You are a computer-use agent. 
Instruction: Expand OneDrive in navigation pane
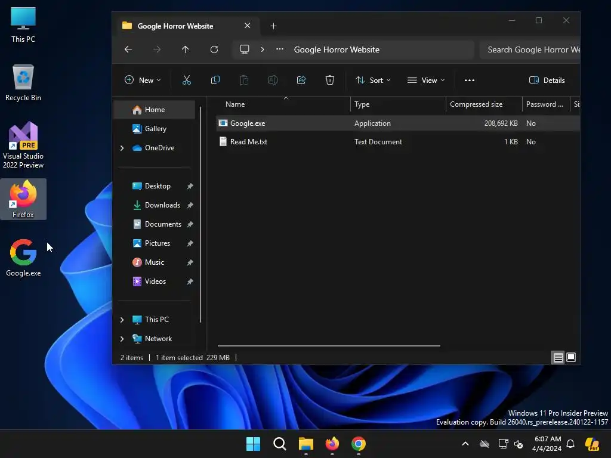[x=122, y=148]
